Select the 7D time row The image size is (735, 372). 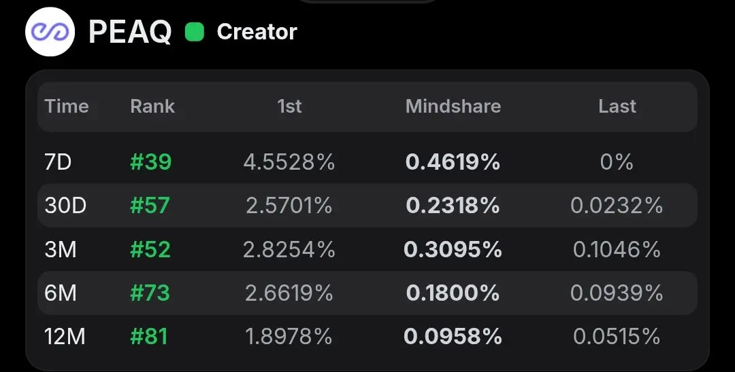click(367, 162)
